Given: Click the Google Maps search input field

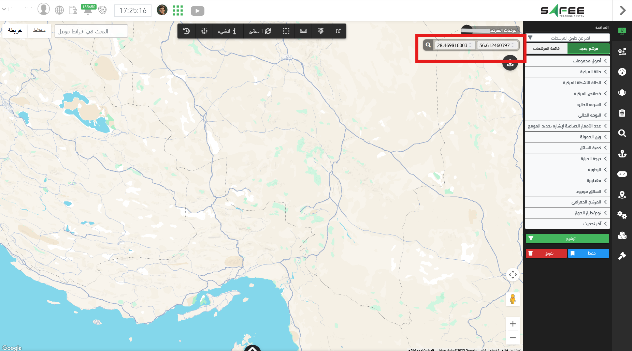Looking at the screenshot, I should coord(91,31).
